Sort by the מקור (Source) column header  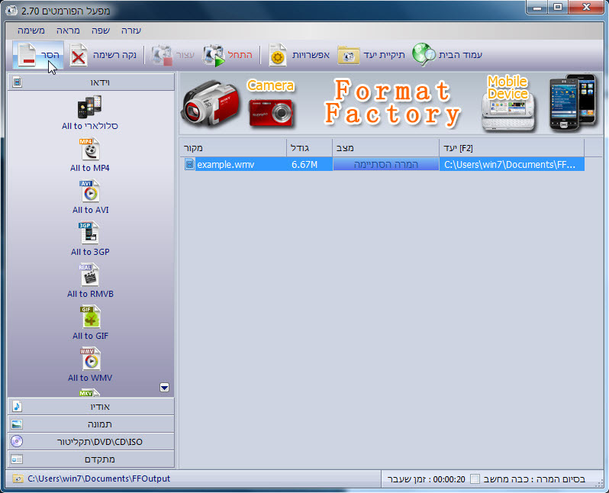tap(233, 148)
